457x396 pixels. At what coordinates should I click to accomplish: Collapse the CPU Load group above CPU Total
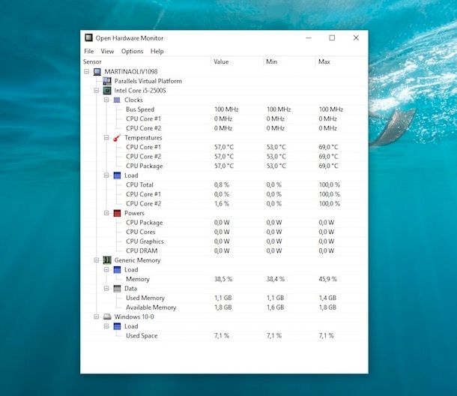coord(106,175)
